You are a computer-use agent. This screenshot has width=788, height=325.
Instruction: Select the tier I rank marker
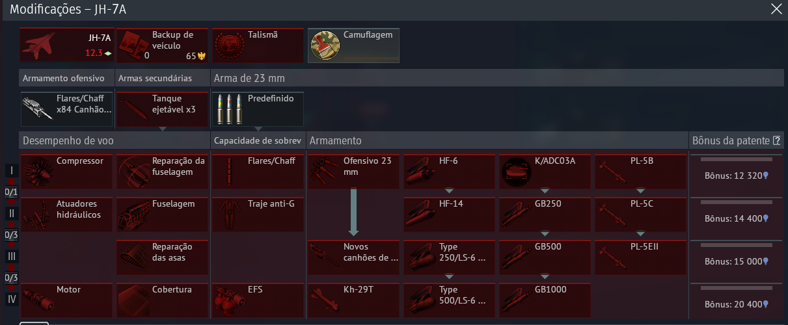pyautogui.click(x=11, y=171)
